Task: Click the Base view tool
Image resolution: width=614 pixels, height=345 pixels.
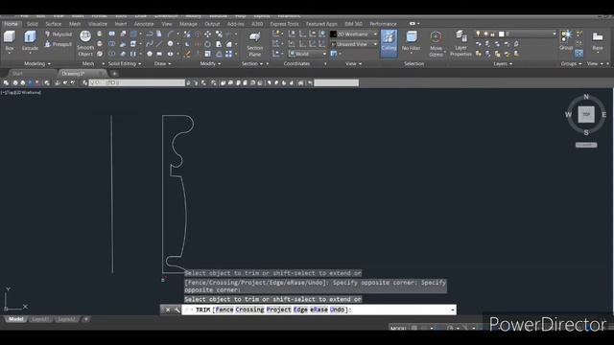Action: (x=598, y=41)
